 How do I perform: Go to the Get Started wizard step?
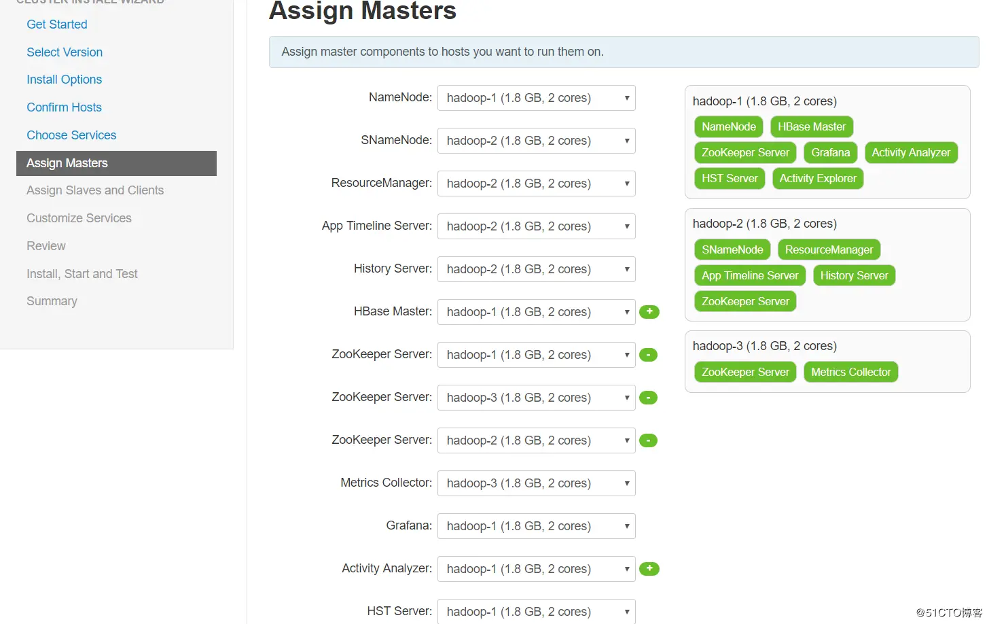coord(57,24)
